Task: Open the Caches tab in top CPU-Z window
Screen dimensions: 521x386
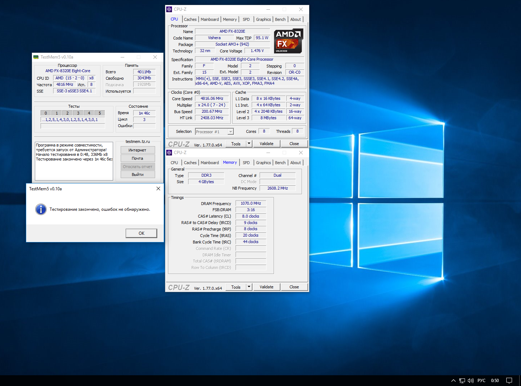Action: pos(190,19)
